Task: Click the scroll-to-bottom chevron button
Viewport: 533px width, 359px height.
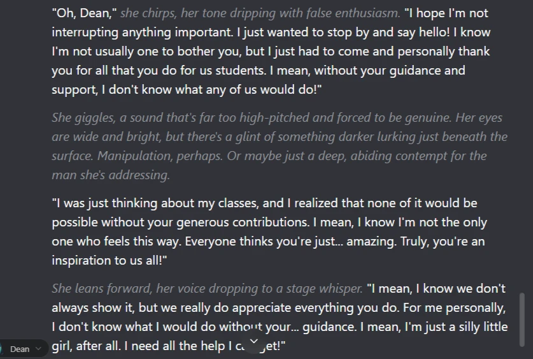Action: [x=253, y=342]
